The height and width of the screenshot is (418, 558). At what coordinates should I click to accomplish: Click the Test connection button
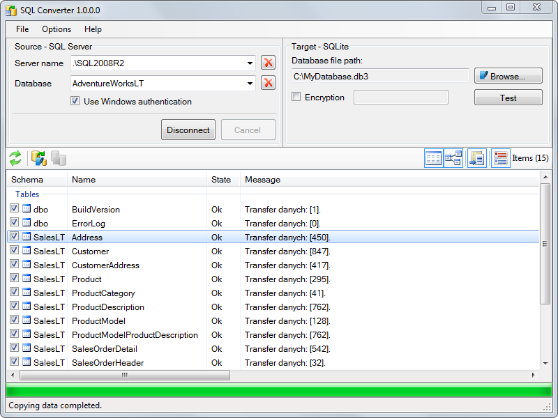tap(508, 98)
